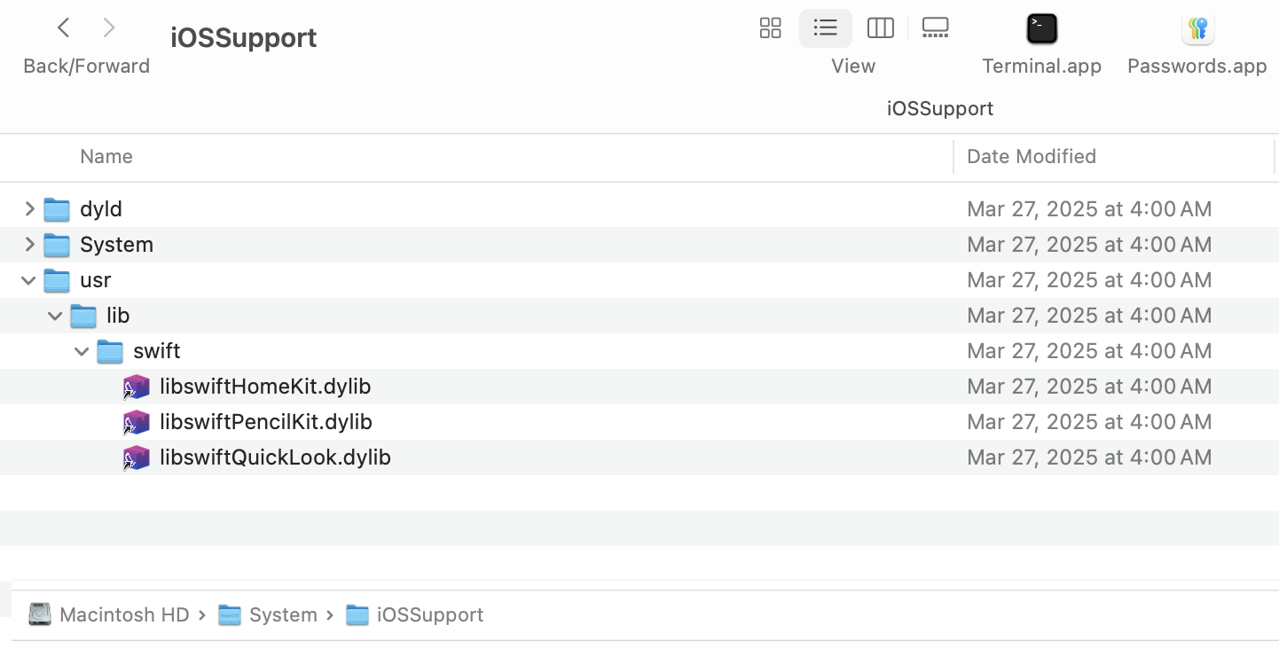
Task: Go back to previous folder
Action: pos(64,28)
